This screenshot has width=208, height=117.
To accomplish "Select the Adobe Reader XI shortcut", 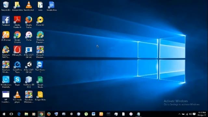I will 17,22.
